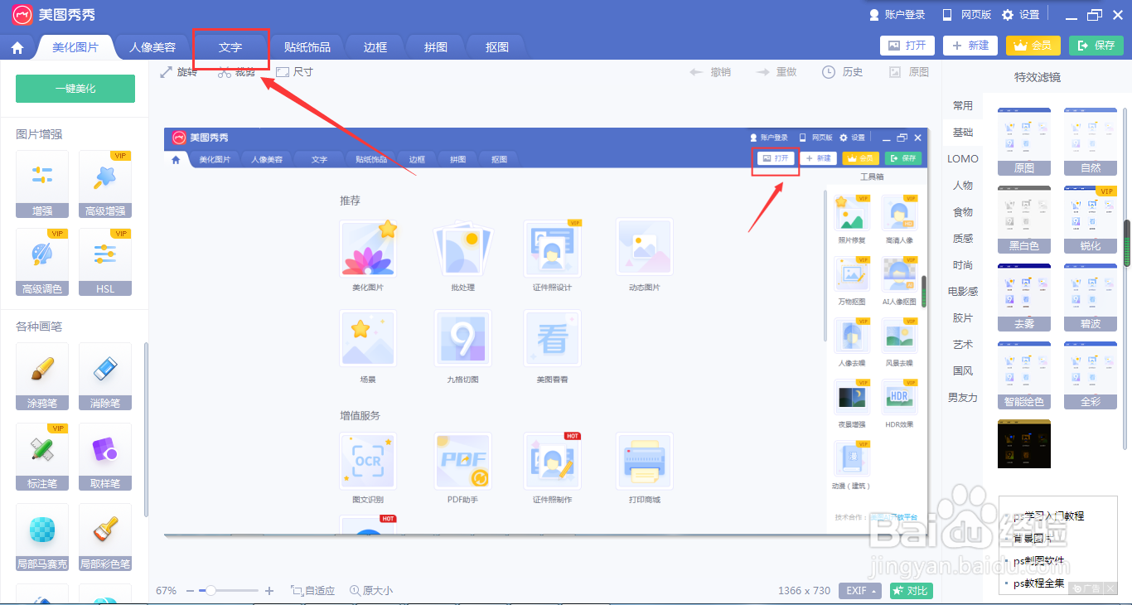The width and height of the screenshot is (1132, 605).
Task: Switch to the 文字 text tab
Action: click(230, 47)
